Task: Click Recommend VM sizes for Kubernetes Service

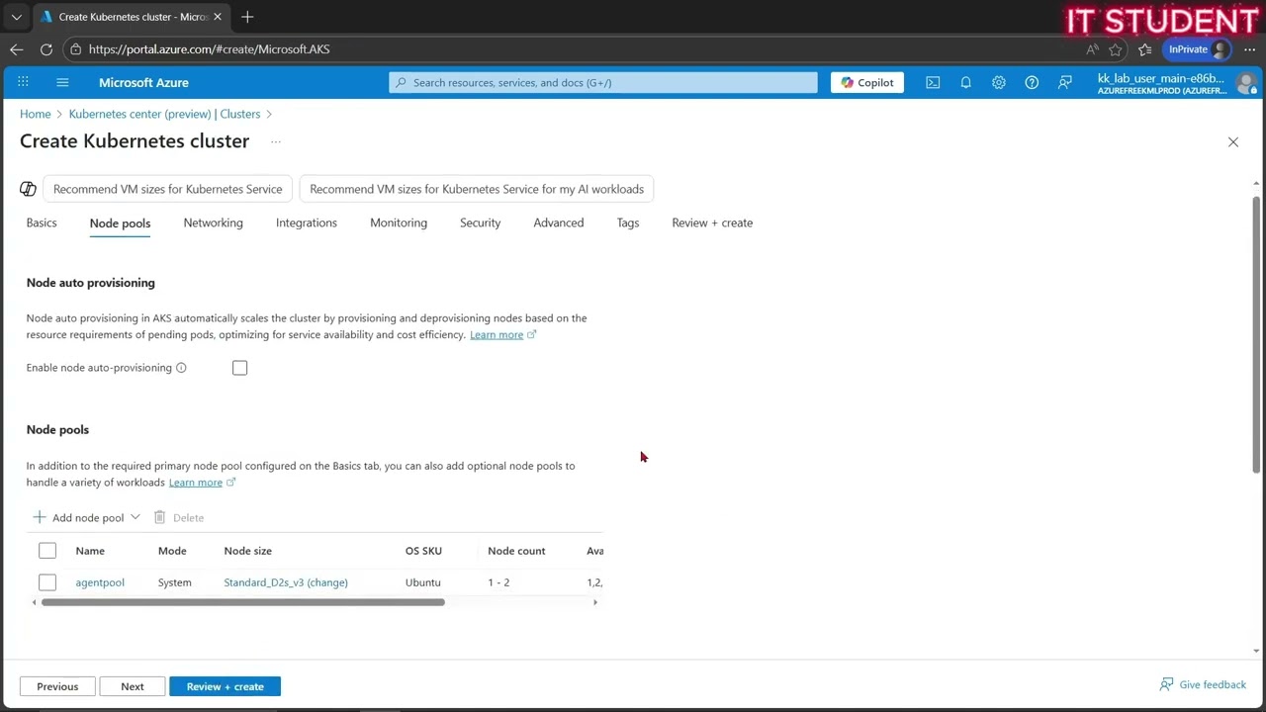Action: click(x=168, y=189)
